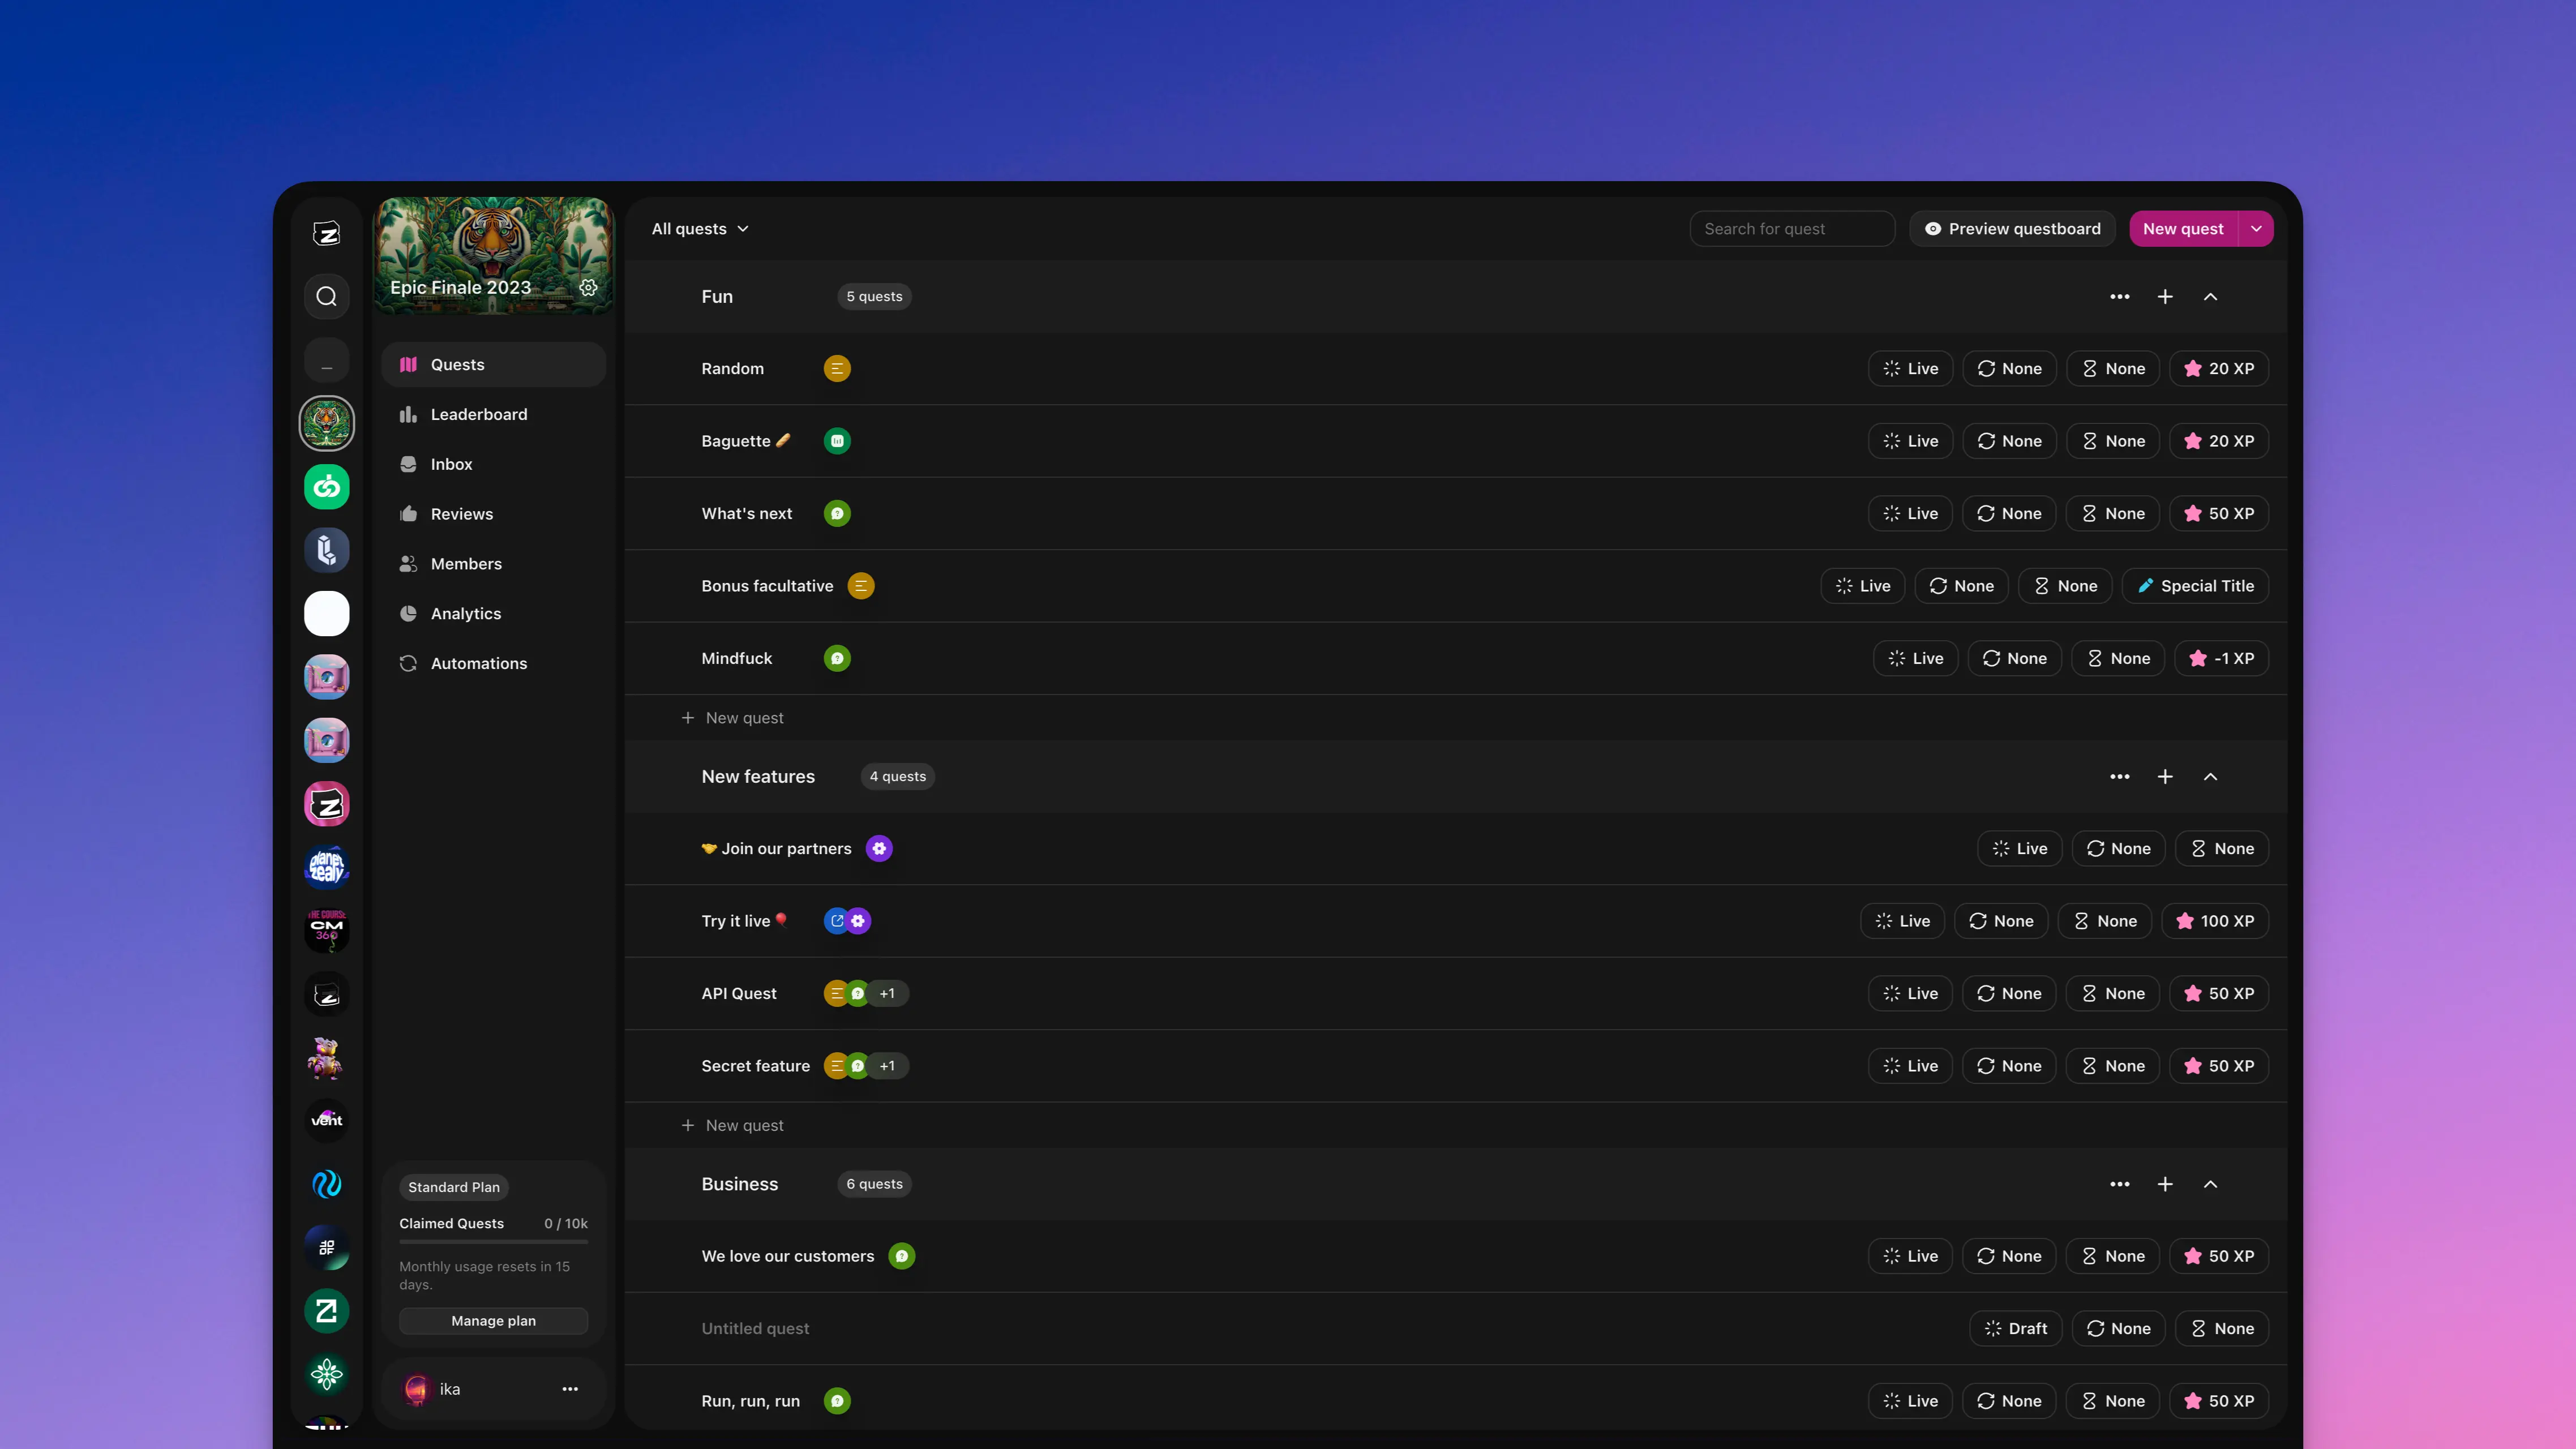
Task: Collapse the Business category section
Action: [x=2210, y=1184]
